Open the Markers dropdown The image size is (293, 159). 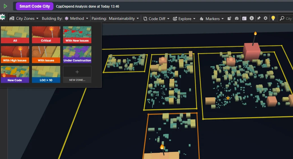coord(212,19)
